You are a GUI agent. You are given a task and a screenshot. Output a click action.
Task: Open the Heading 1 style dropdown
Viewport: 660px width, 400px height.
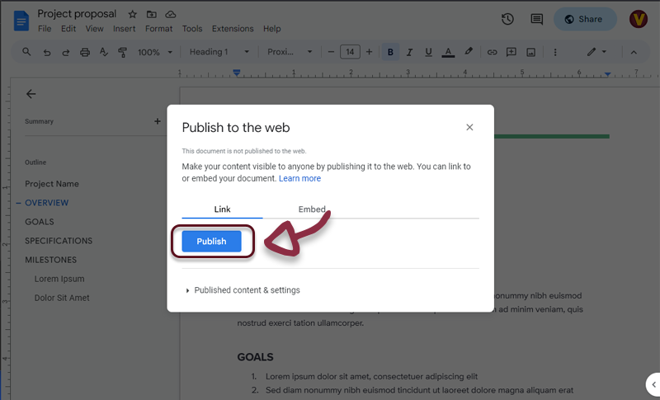coord(219,52)
